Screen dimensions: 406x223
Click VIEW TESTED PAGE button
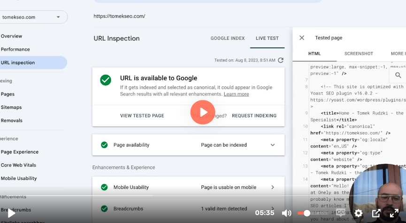pyautogui.click(x=142, y=116)
